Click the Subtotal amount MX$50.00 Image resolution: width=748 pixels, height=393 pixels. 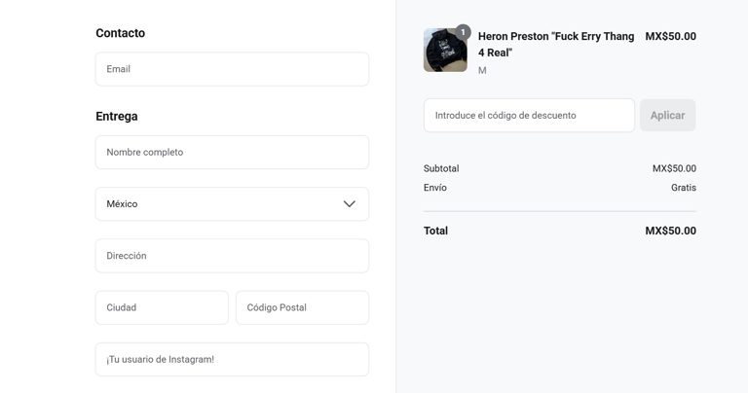(673, 168)
